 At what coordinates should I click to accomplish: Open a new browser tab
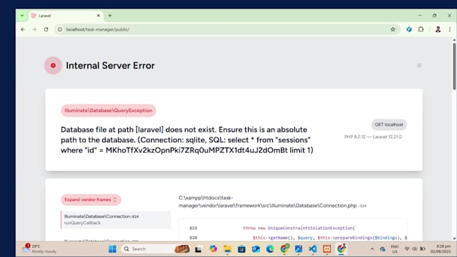(x=110, y=15)
